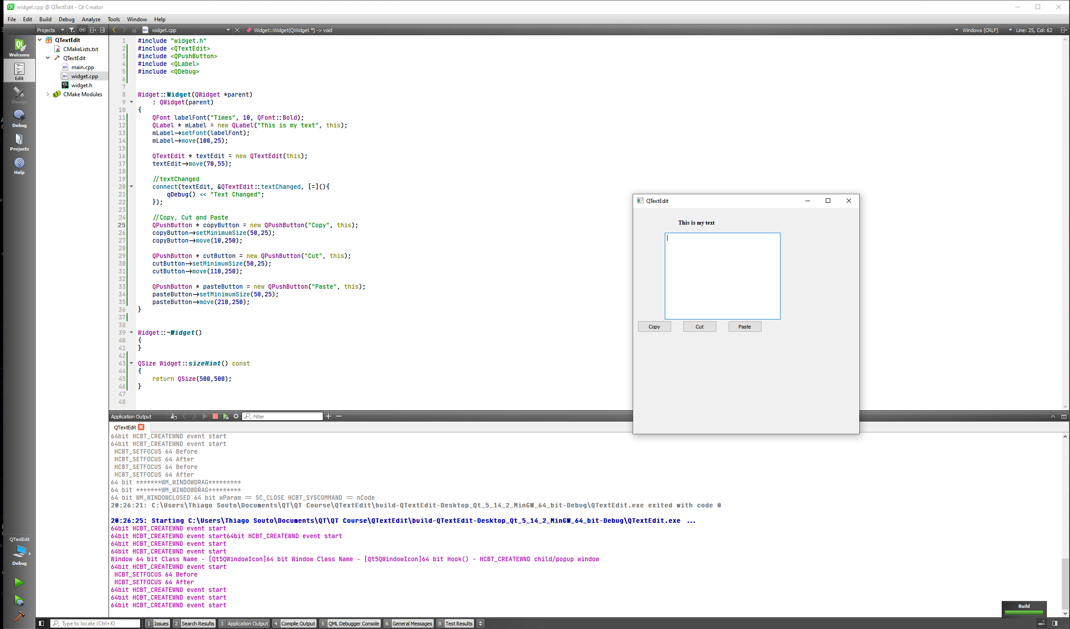Zoom out Application Output text

point(339,416)
